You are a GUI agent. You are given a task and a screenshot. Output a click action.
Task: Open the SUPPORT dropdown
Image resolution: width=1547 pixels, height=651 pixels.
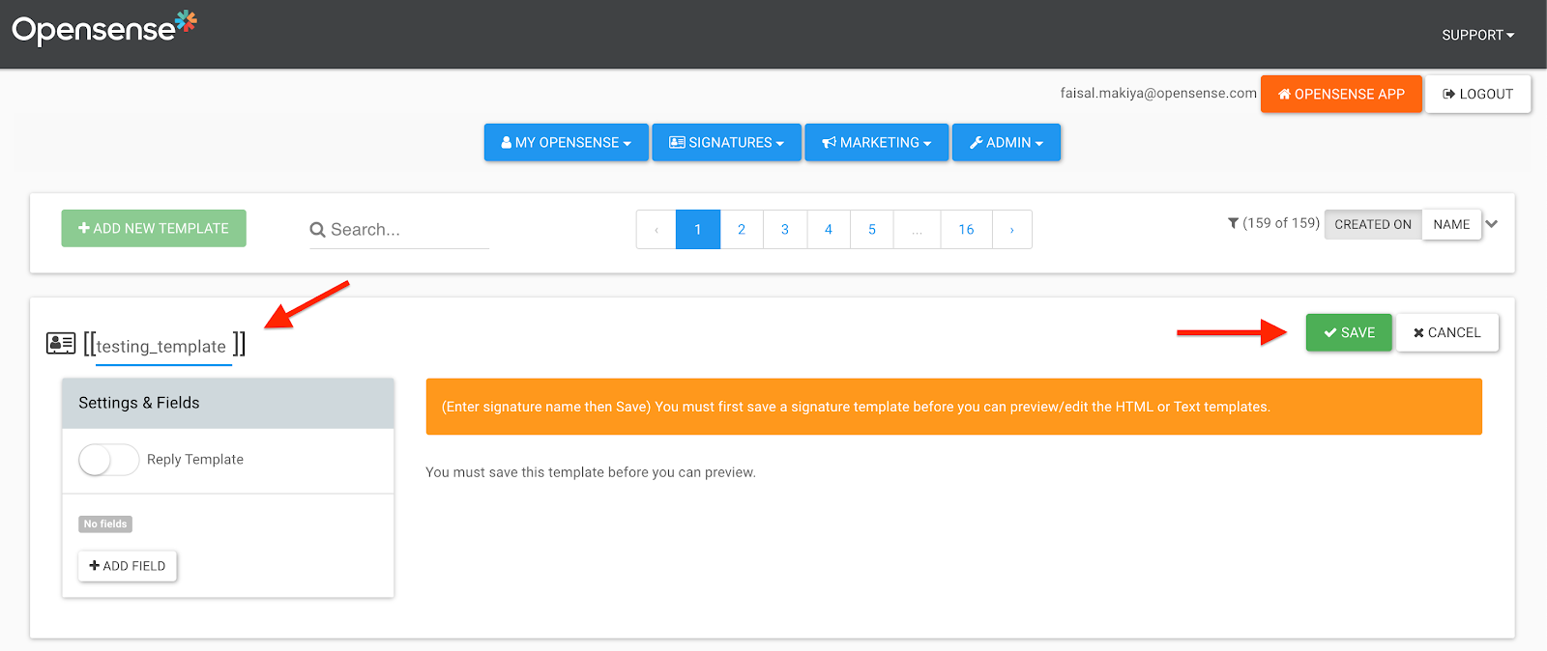1477,35
